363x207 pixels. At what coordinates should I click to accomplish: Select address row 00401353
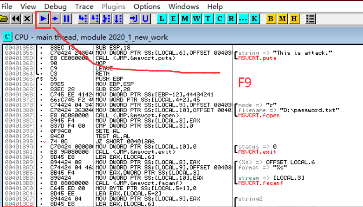click(19, 48)
